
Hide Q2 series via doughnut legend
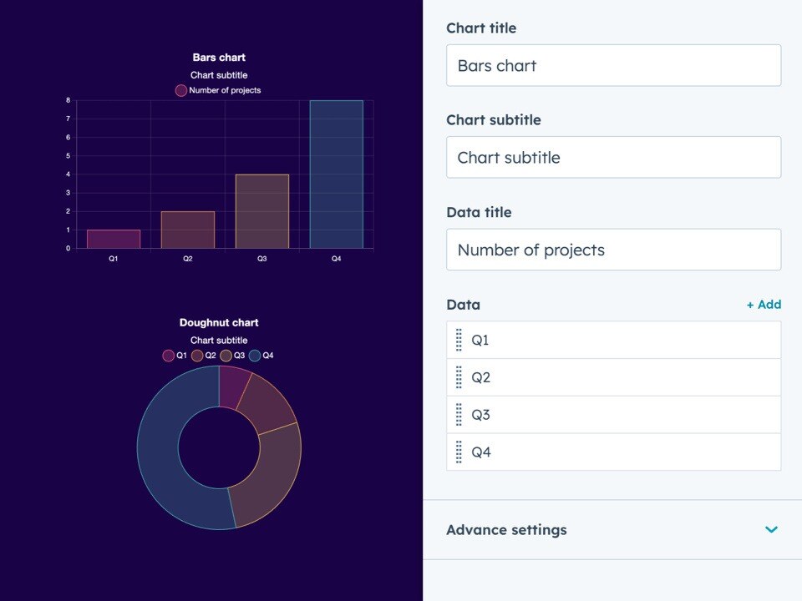(x=197, y=356)
